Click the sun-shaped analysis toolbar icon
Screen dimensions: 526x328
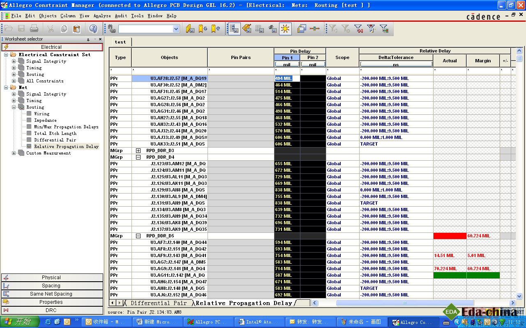click(x=285, y=29)
